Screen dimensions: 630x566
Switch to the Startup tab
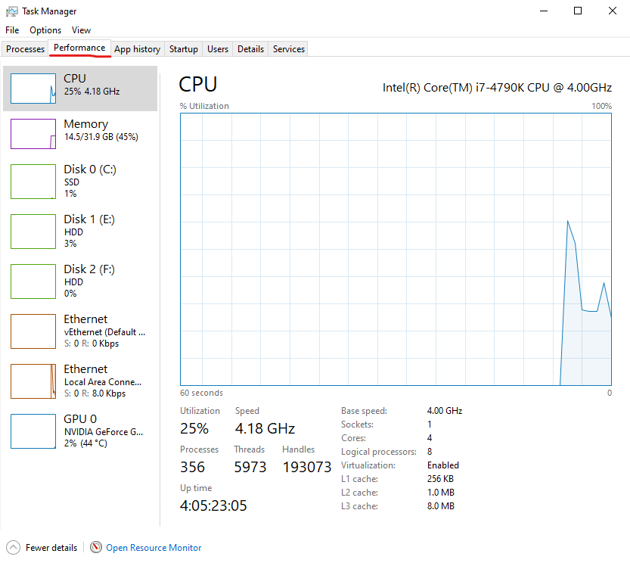click(x=183, y=48)
